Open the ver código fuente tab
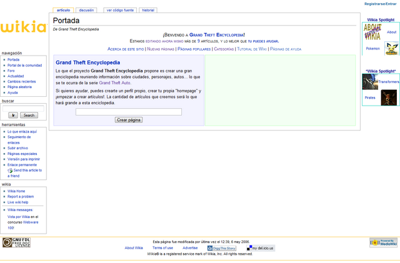Viewport: 400px width, 263px height. click(120, 10)
